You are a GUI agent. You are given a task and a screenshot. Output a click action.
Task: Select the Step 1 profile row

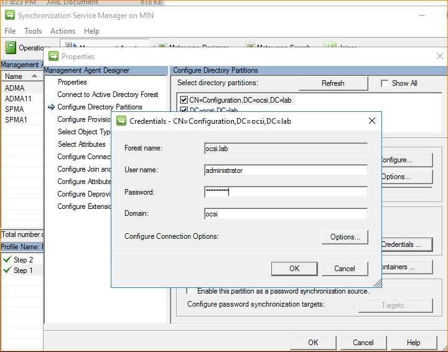[x=22, y=270]
